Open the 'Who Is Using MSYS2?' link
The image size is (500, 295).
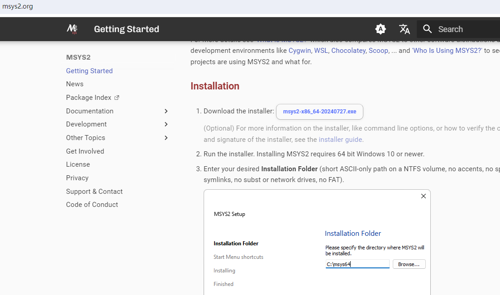pos(447,51)
